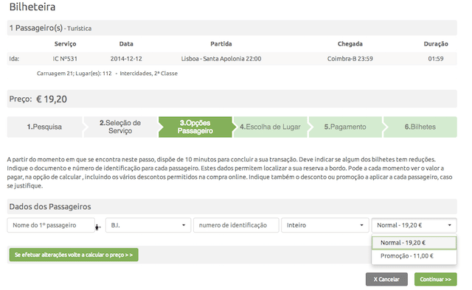Click departure Lisboa - Santa Apolonia 22:00
Viewport: 472px width, 290px height.
[221, 59]
